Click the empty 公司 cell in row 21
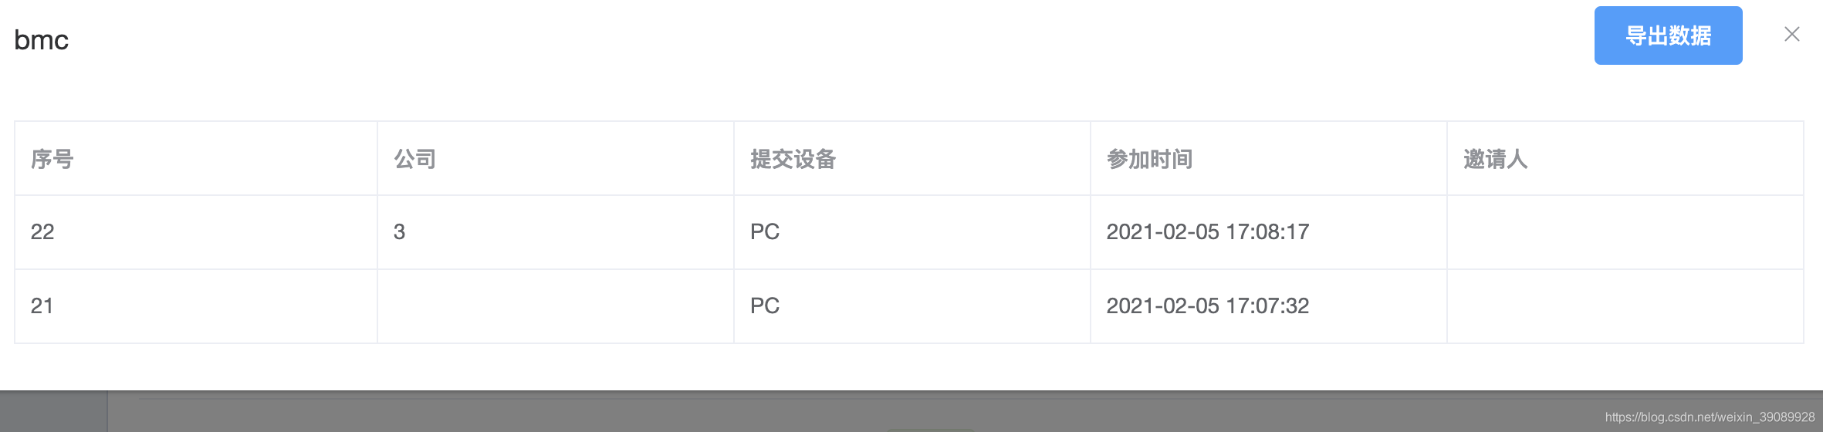Viewport: 1823px width, 432px height. pyautogui.click(x=555, y=306)
